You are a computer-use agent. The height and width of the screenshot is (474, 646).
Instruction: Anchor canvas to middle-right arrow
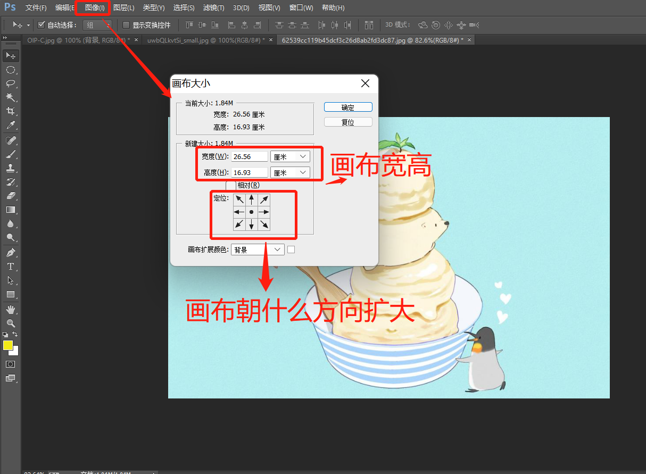[264, 212]
